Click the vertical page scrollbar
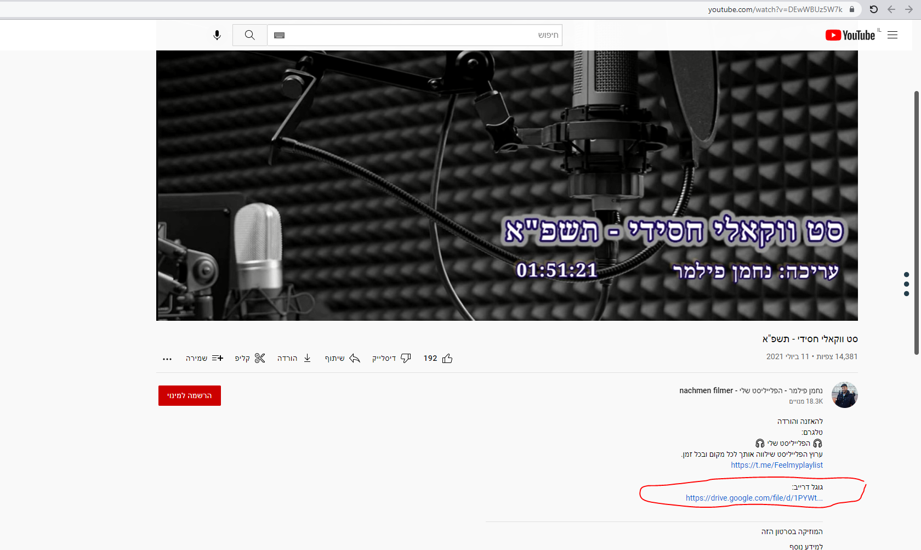The width and height of the screenshot is (921, 550). pyautogui.click(x=916, y=222)
